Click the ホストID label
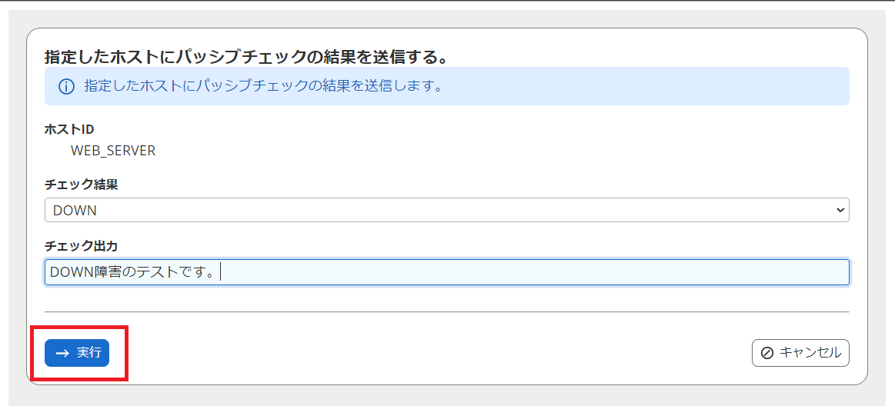This screenshot has width=895, height=406. pos(69,129)
